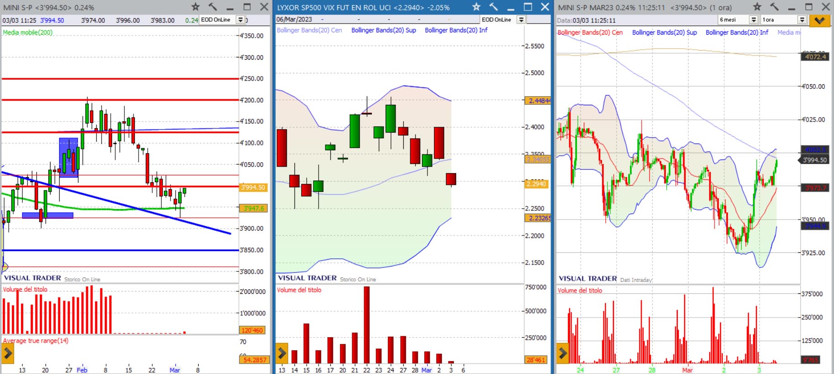Click 'Feb' label on MINI S-P time axis
Image resolution: width=834 pixels, height=374 pixels.
click(x=82, y=370)
